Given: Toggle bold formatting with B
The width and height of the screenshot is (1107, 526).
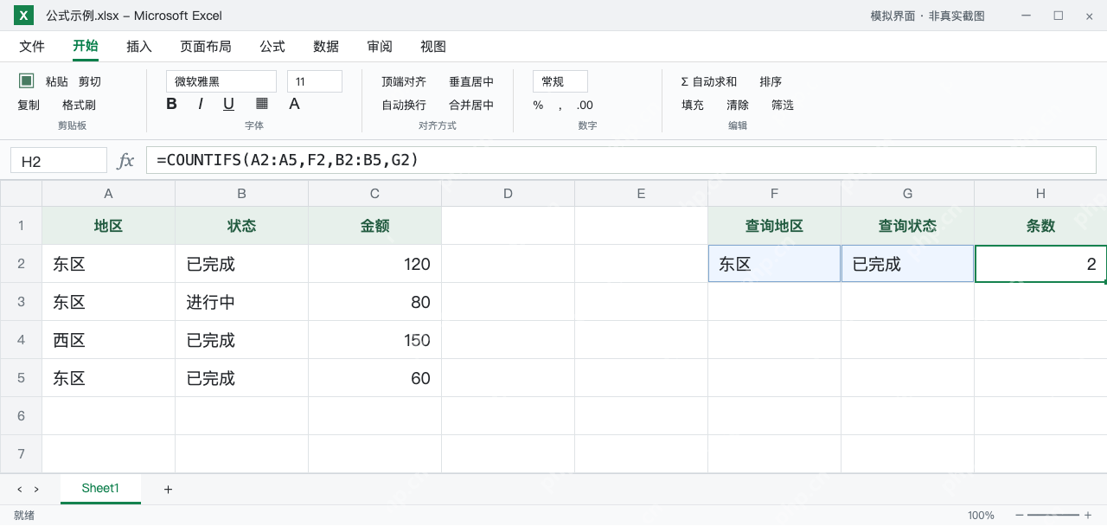Looking at the screenshot, I should coord(171,104).
